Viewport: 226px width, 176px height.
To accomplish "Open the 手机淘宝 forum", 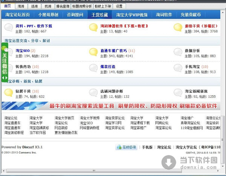I will (192, 67).
